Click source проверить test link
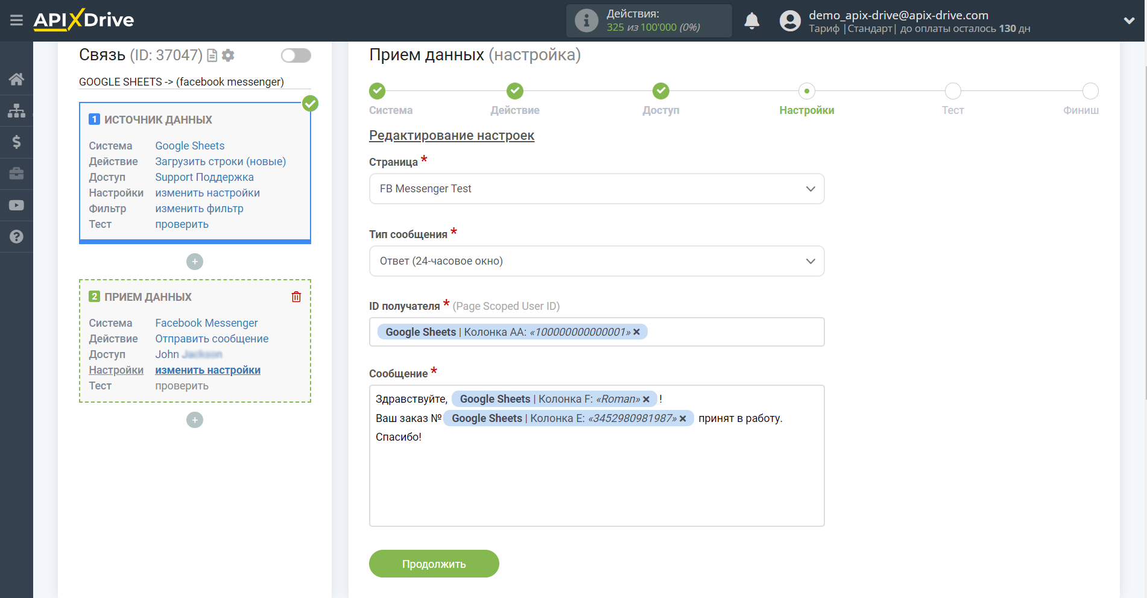1147x598 pixels. [x=182, y=224]
